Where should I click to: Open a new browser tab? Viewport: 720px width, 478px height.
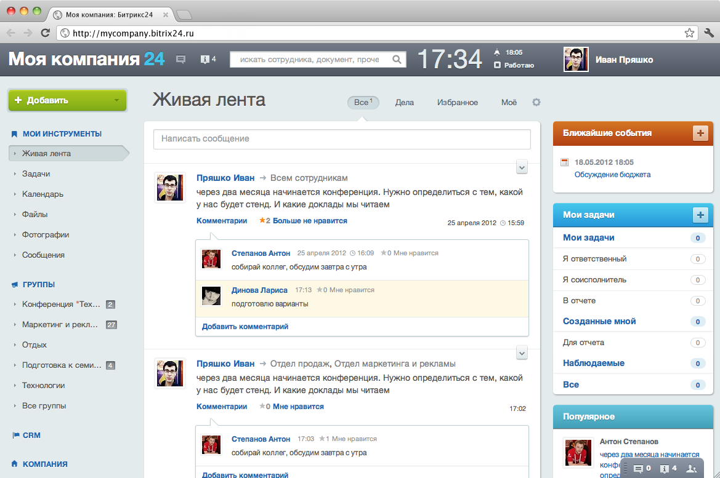(184, 15)
